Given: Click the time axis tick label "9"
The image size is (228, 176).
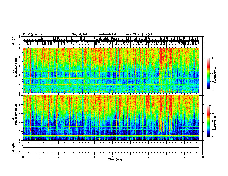Looking at the screenshot, I should pos(184,157).
